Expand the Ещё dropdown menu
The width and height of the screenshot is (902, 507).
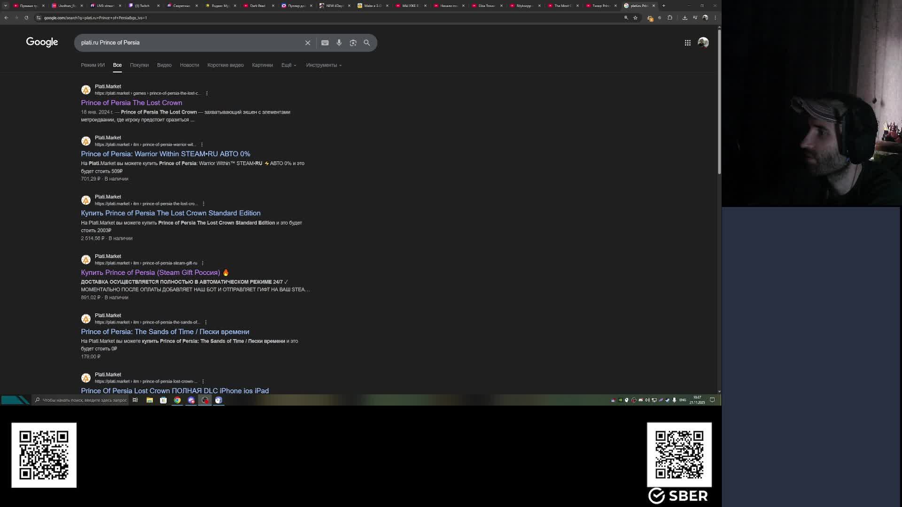[x=288, y=65]
